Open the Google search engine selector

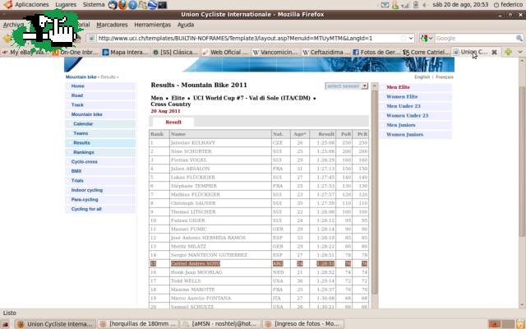click(x=427, y=39)
